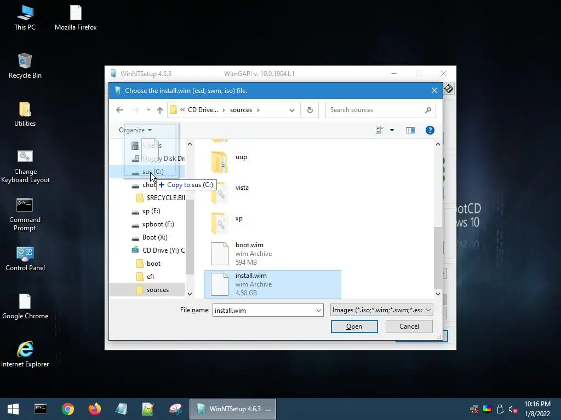Screen dimensions: 561x420
Task: Close the install.wim chooser dialog
Action: click(x=434, y=91)
